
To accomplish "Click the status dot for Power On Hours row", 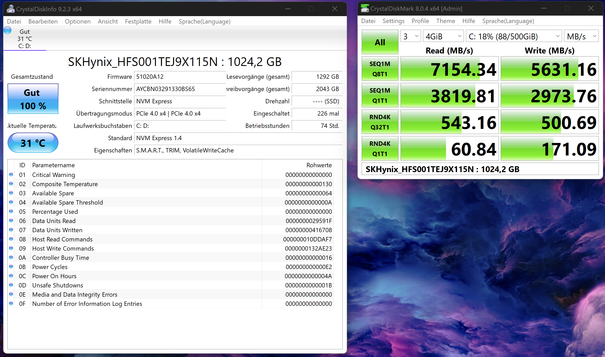I will click(x=11, y=276).
